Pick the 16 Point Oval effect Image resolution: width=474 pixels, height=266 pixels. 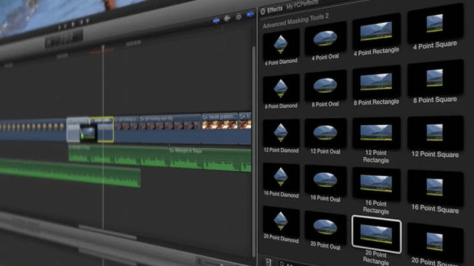pos(325,184)
